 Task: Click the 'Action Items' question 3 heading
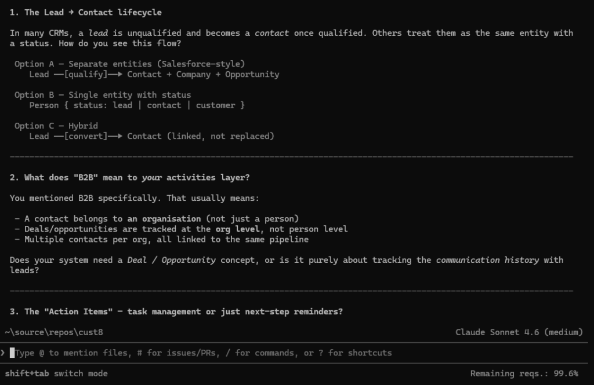click(176, 311)
